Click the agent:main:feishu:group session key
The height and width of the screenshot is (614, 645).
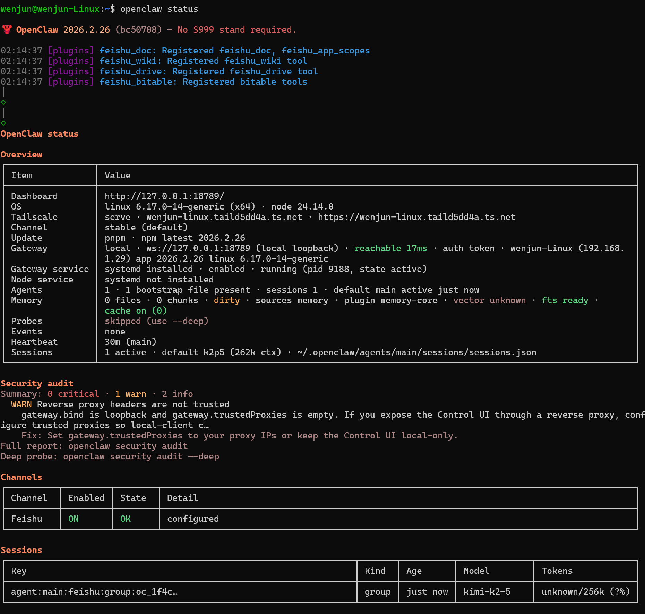click(x=94, y=591)
